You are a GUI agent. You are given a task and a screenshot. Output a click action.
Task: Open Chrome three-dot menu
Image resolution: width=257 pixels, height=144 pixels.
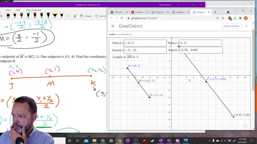(x=251, y=18)
